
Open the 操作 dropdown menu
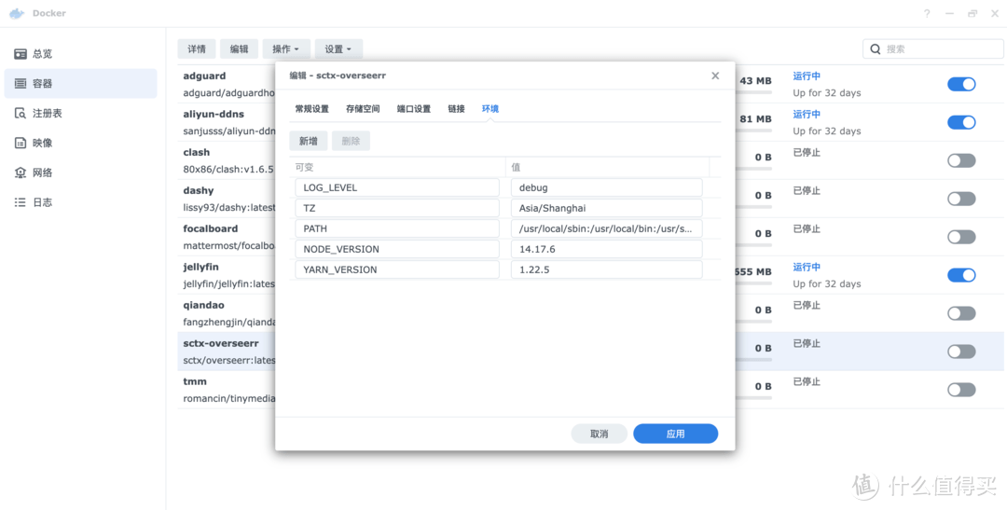tap(286, 48)
